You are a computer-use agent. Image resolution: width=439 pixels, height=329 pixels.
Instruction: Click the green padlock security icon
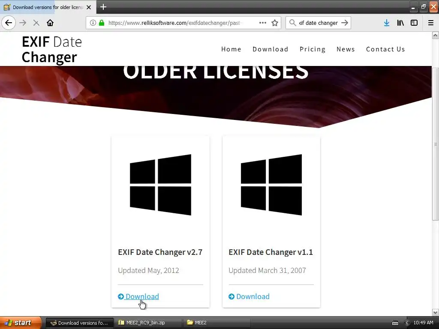tap(102, 23)
